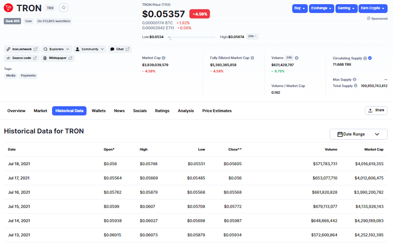
Task: Open the Gaming dropdown
Action: (x=346, y=8)
